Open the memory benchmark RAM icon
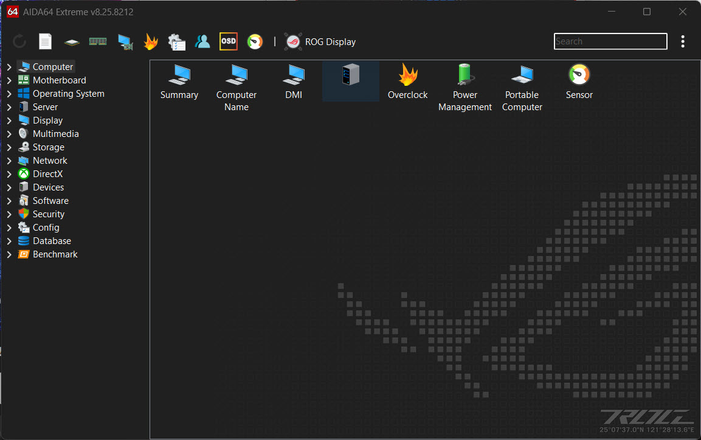This screenshot has height=440, width=701. pyautogui.click(x=98, y=41)
